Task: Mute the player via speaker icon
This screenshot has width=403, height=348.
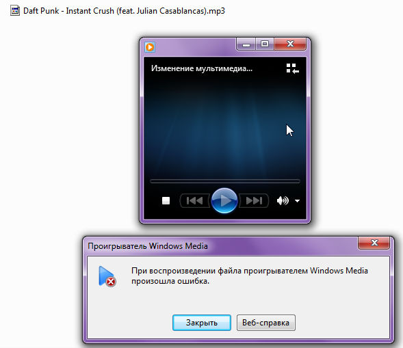Action: coord(283,200)
